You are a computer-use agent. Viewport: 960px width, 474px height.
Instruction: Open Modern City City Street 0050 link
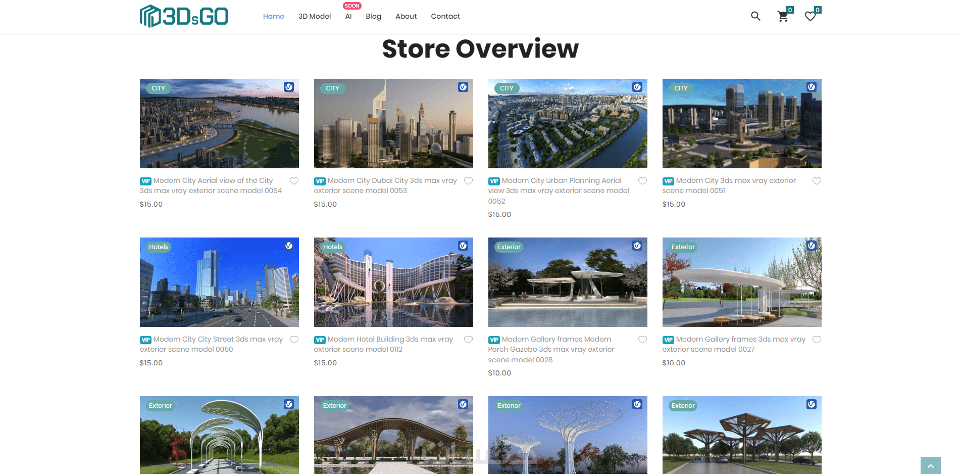pos(211,344)
